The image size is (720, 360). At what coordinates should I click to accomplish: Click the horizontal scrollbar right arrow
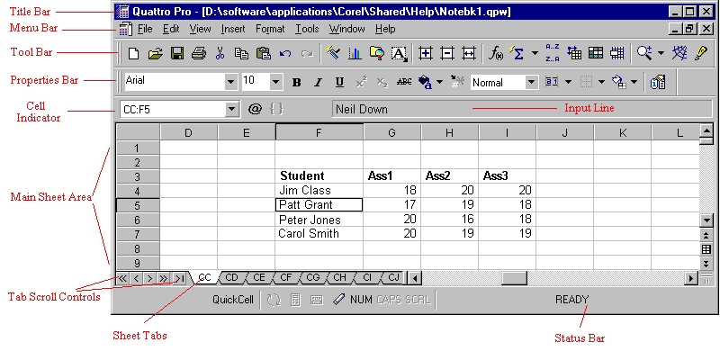click(x=691, y=278)
